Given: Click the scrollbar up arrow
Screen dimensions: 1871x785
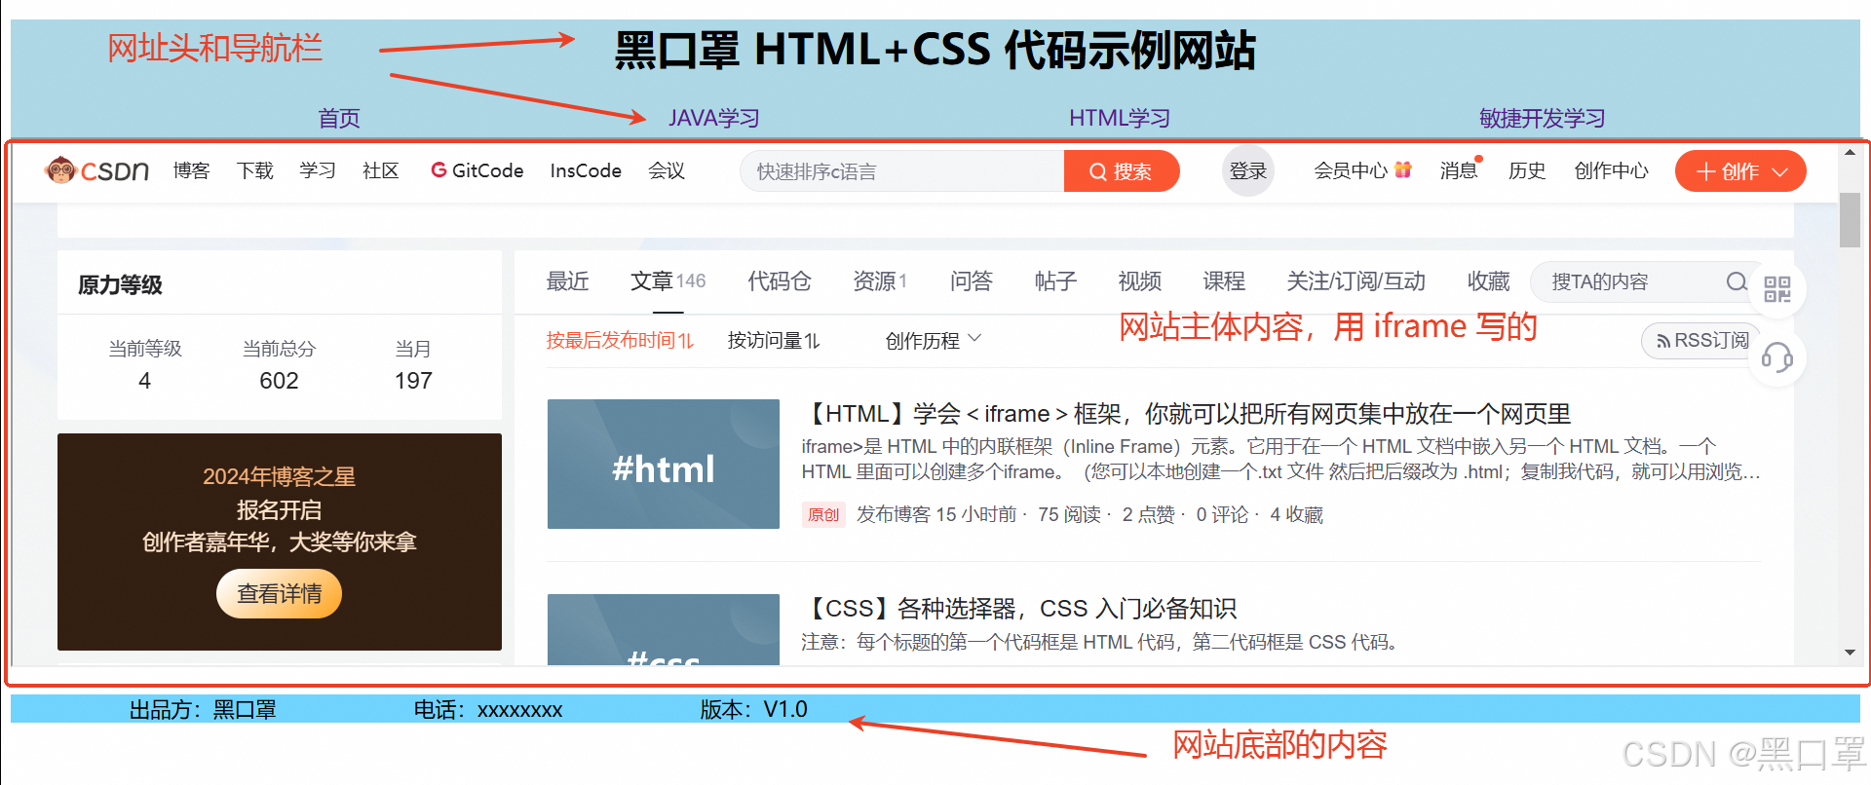Looking at the screenshot, I should click(1850, 153).
